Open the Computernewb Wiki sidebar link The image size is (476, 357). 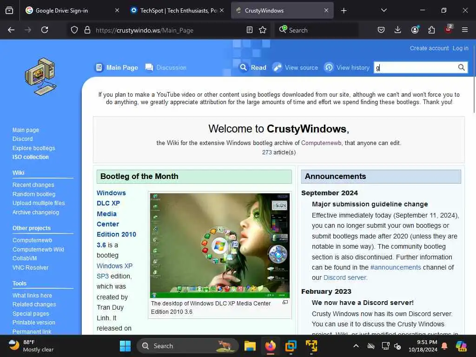(38, 249)
